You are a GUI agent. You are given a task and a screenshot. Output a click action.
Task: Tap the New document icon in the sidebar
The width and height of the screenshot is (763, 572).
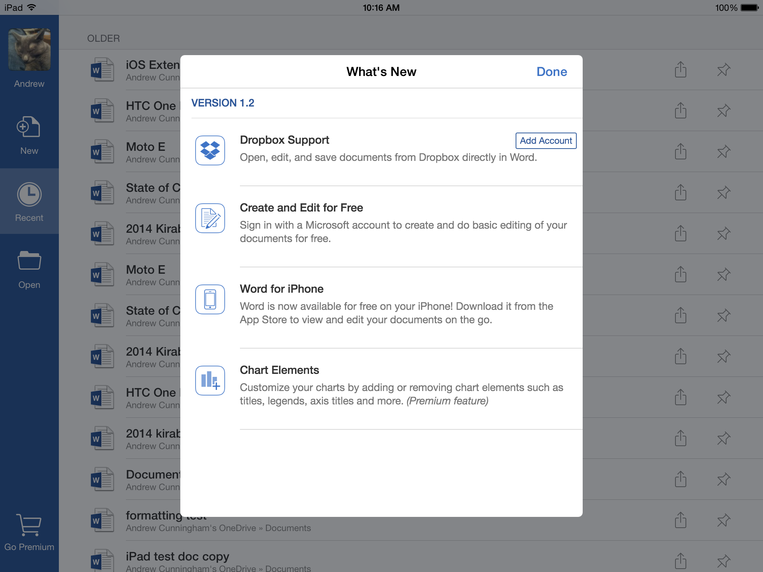[x=29, y=127]
